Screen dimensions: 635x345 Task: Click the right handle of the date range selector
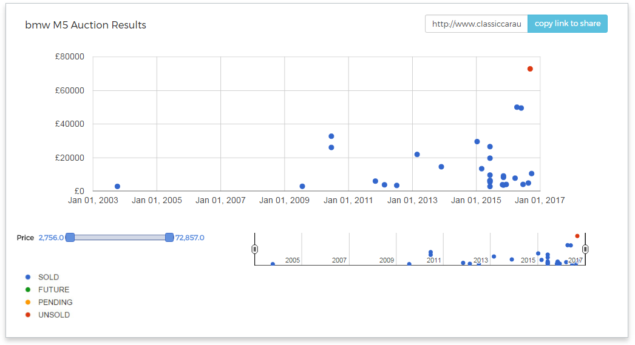(x=585, y=249)
